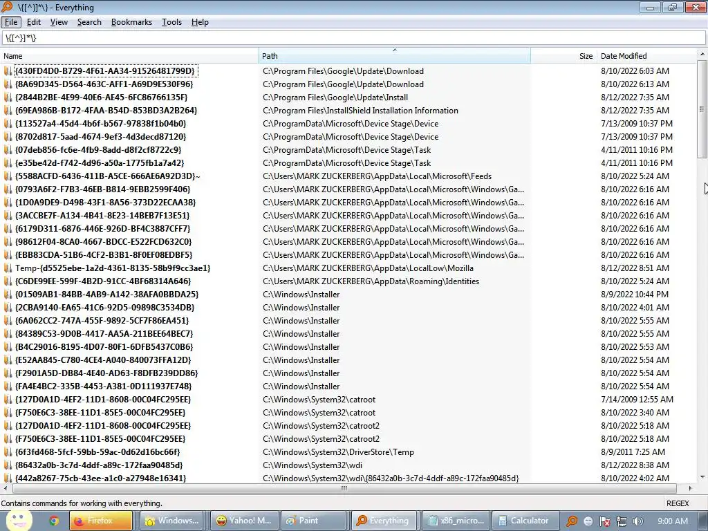Screen dimensions: 708x531
Task: Open the View menu
Action: pos(59,22)
